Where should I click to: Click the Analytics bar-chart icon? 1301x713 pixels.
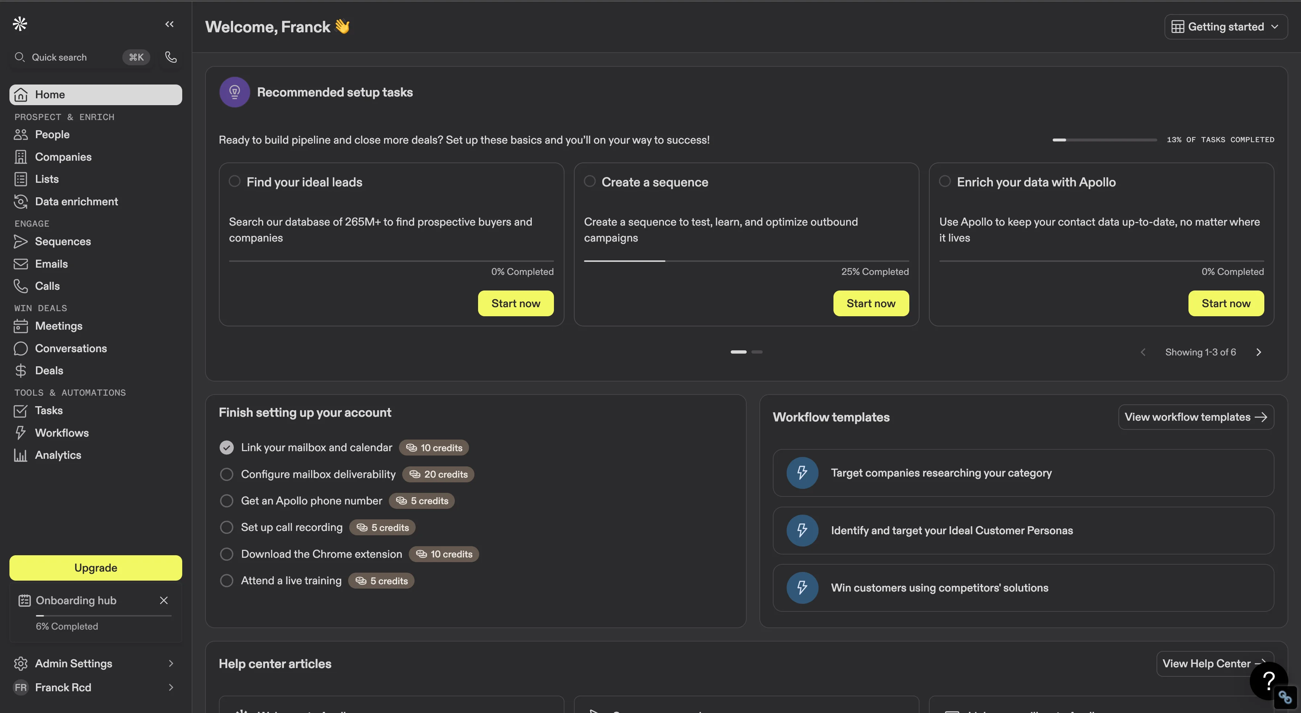pos(21,455)
